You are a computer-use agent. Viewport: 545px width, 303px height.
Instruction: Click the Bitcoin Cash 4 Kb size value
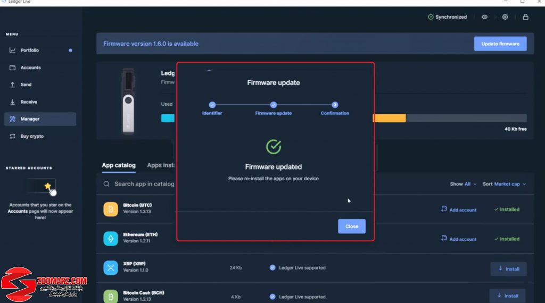tap(236, 297)
